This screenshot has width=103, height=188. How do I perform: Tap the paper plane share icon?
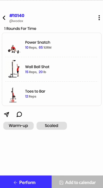click(x=6, y=114)
